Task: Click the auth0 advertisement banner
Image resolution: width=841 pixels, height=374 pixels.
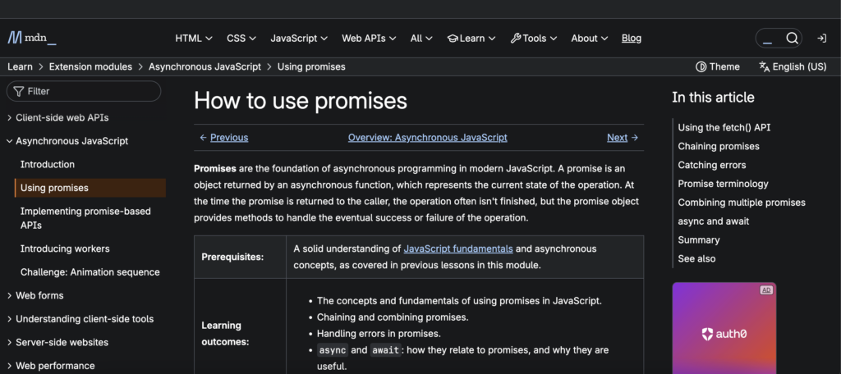Action: [724, 328]
